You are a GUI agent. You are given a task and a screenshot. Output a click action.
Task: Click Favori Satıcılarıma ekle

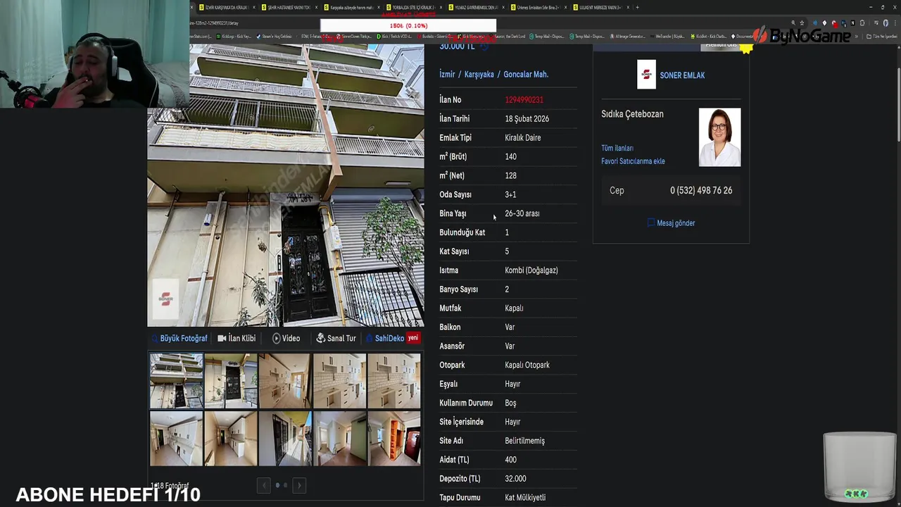pyautogui.click(x=633, y=161)
